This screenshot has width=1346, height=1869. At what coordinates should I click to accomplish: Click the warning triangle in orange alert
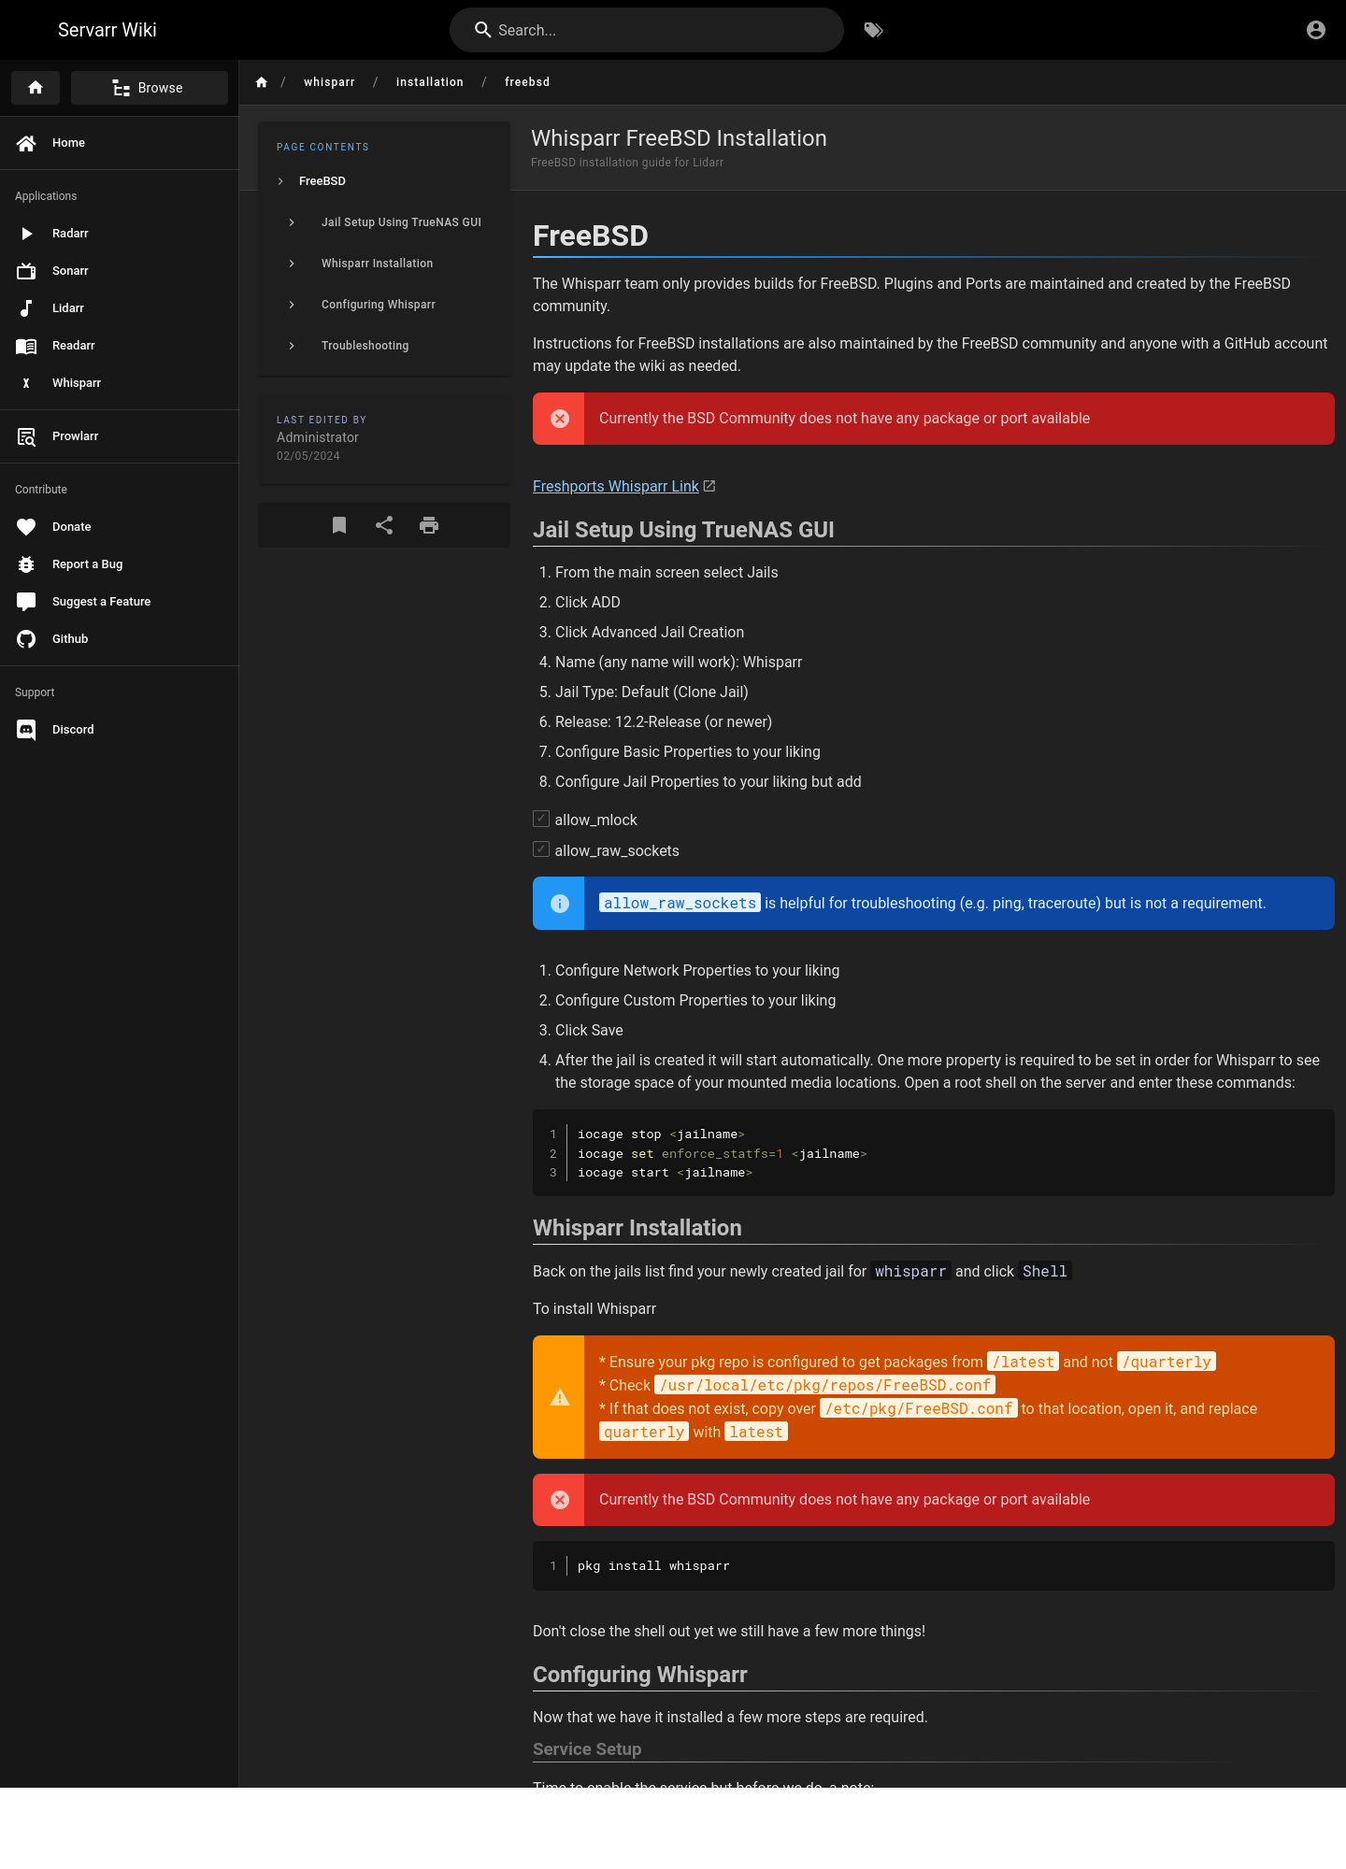560,1397
